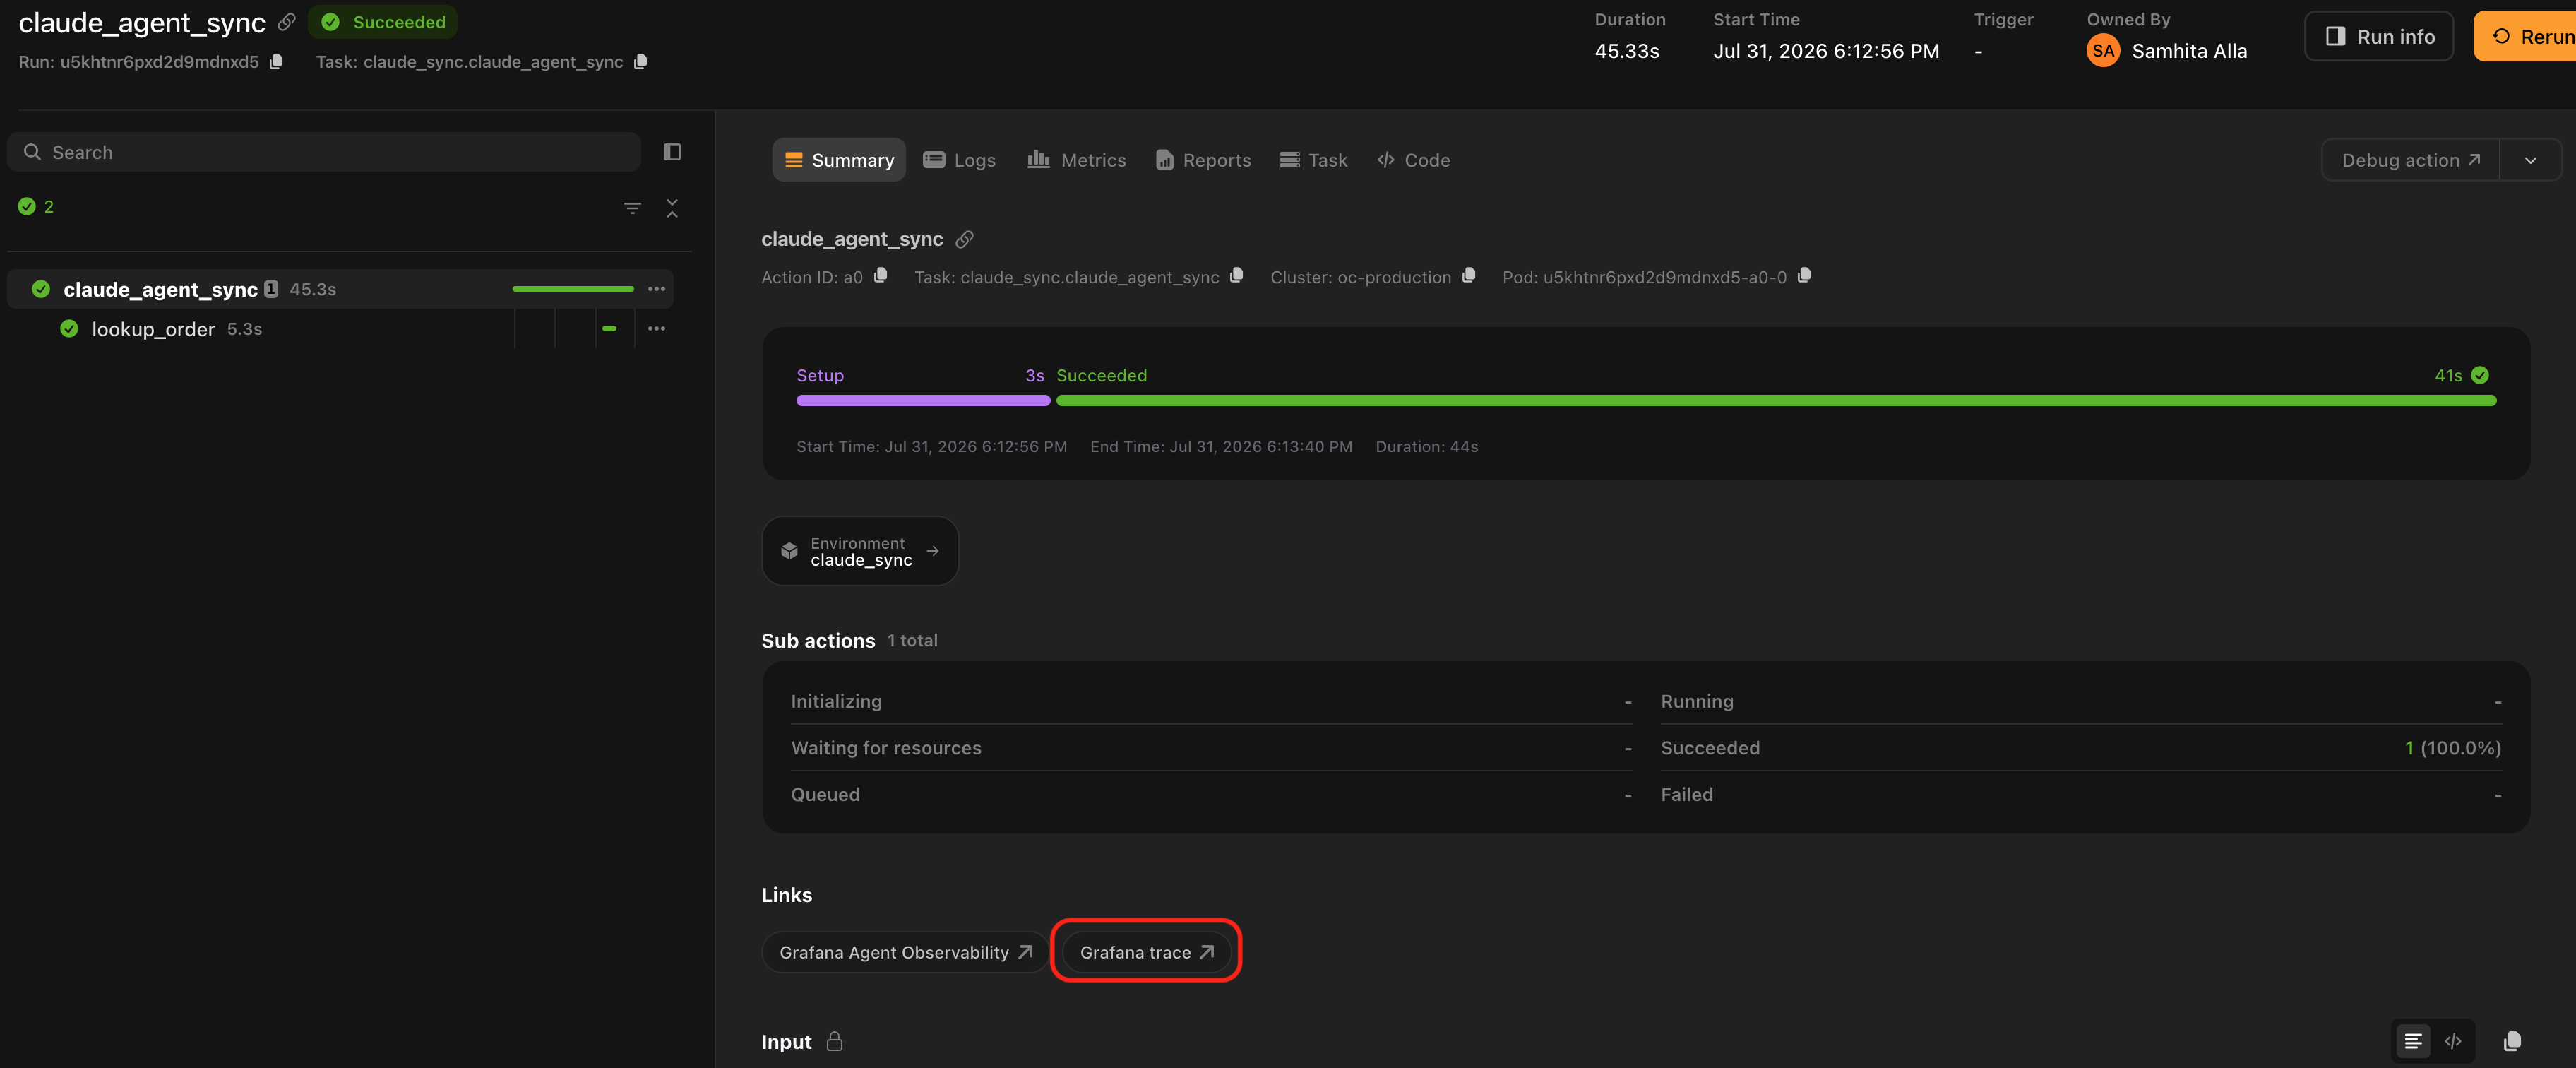The height and width of the screenshot is (1068, 2576).
Task: Click the End Time Jul 31, 2026 6:13:40 PM text
Action: pyautogui.click(x=1221, y=447)
